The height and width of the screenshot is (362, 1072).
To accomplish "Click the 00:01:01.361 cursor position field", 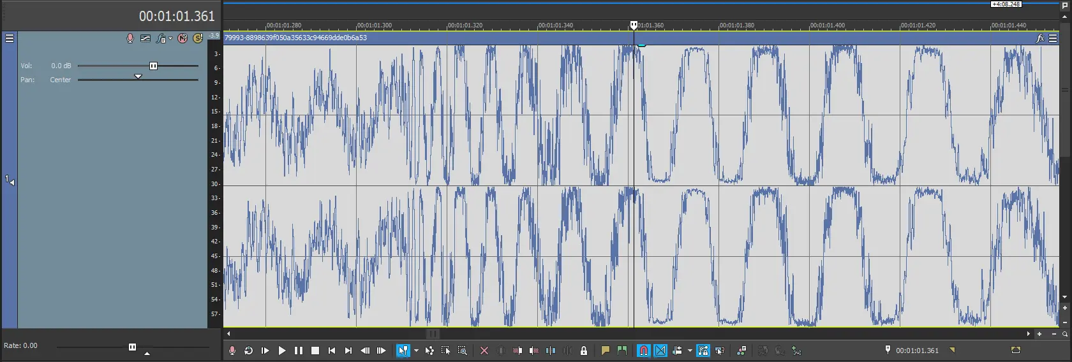I will [917, 351].
